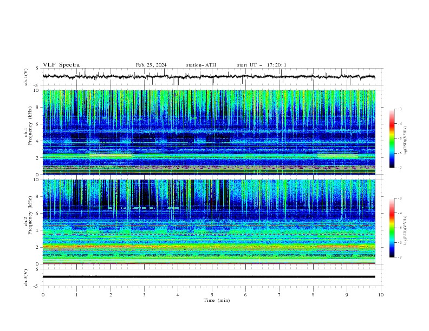Click the time axis tick label "7"
Screen dimensions: 429x331
[279, 295]
